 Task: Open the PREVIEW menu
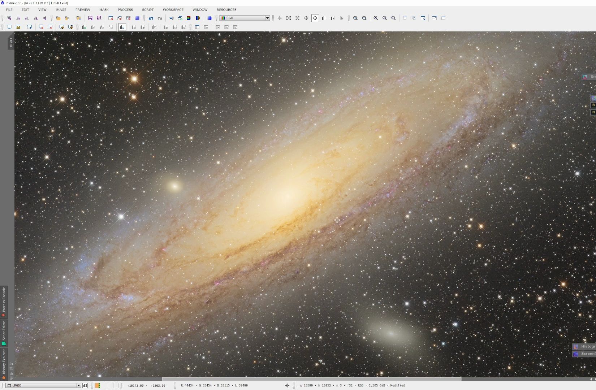83,10
